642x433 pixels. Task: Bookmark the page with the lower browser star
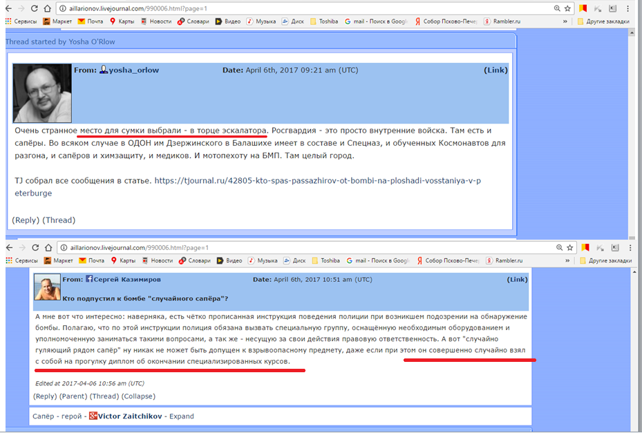[569, 248]
